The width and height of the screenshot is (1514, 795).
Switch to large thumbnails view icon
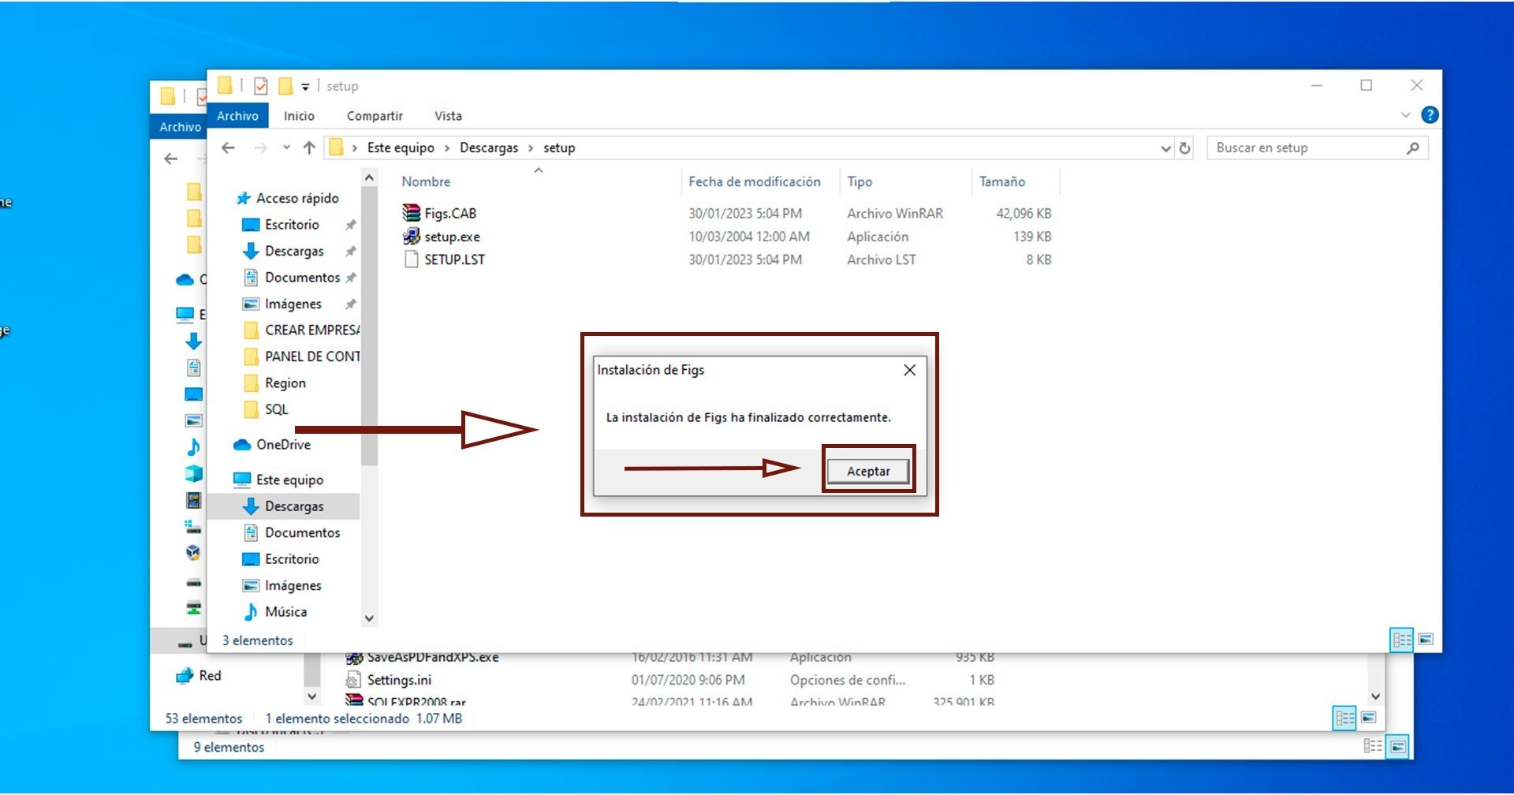click(1426, 640)
